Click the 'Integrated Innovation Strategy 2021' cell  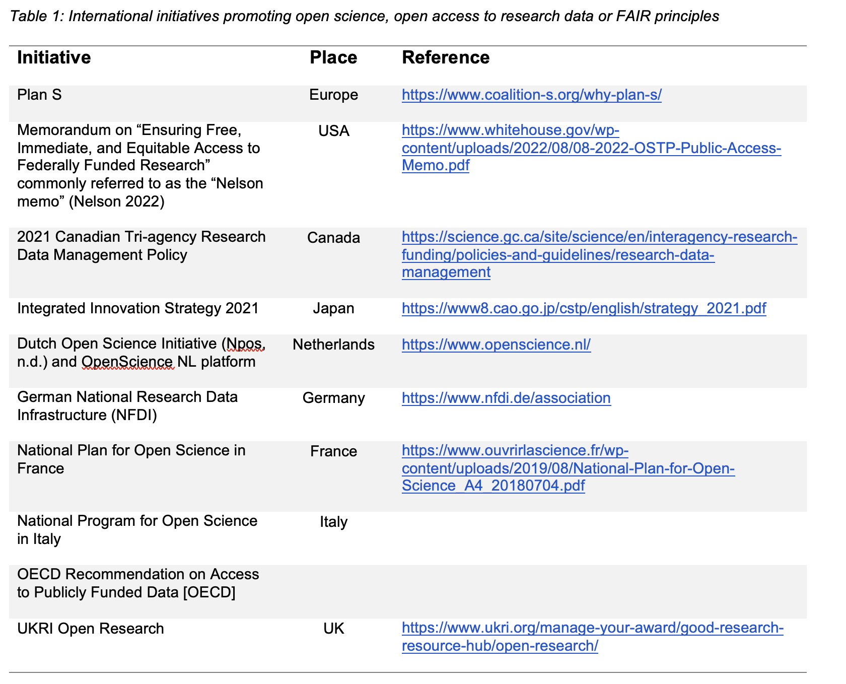point(137,308)
